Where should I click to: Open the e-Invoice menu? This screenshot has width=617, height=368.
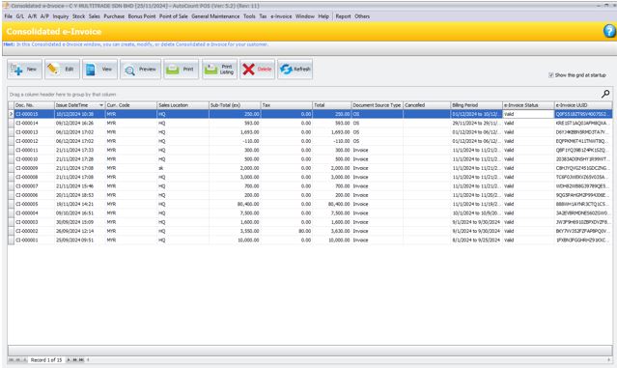pos(281,16)
